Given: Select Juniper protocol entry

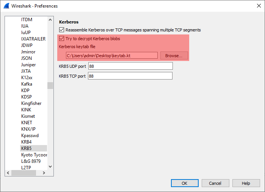Looking at the screenshot, I should pos(28,65).
